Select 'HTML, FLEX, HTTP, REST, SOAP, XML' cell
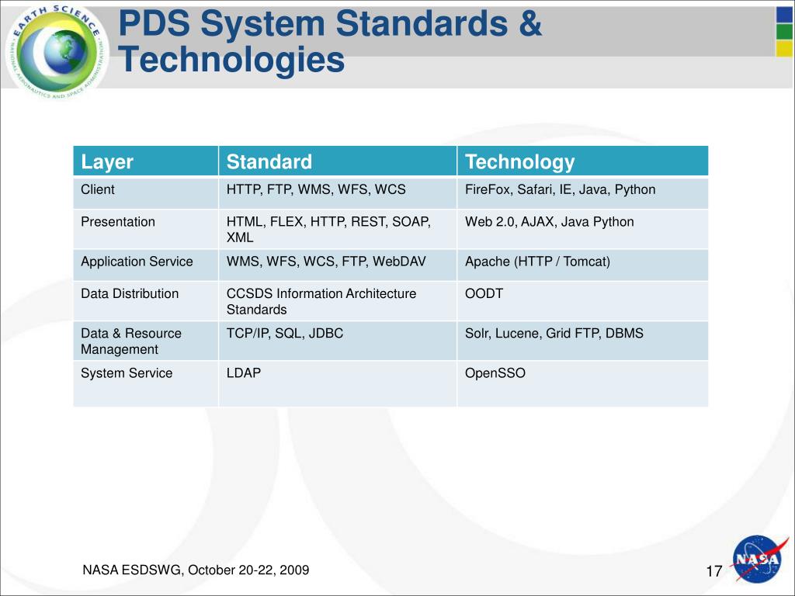 pyautogui.click(x=338, y=229)
